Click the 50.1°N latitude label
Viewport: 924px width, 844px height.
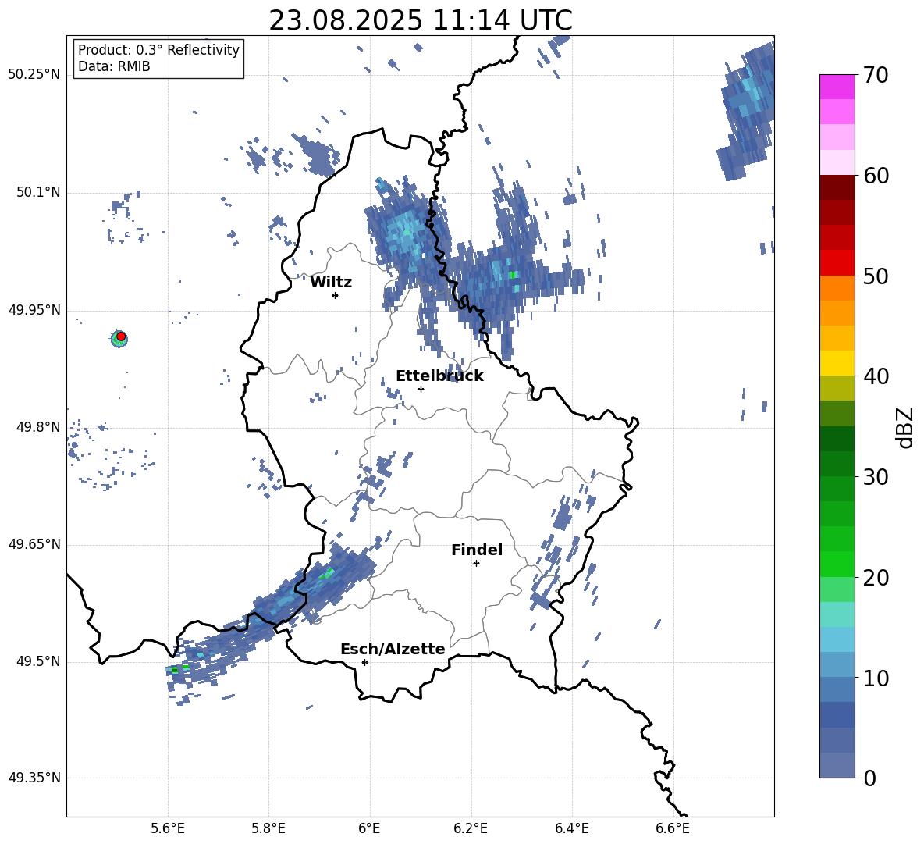click(37, 192)
